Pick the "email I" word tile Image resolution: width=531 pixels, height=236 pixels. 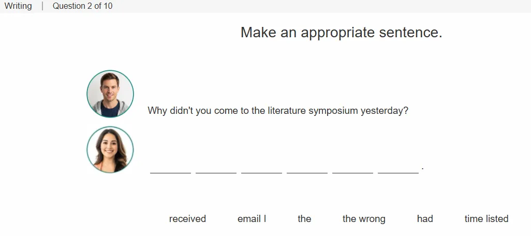click(x=252, y=219)
